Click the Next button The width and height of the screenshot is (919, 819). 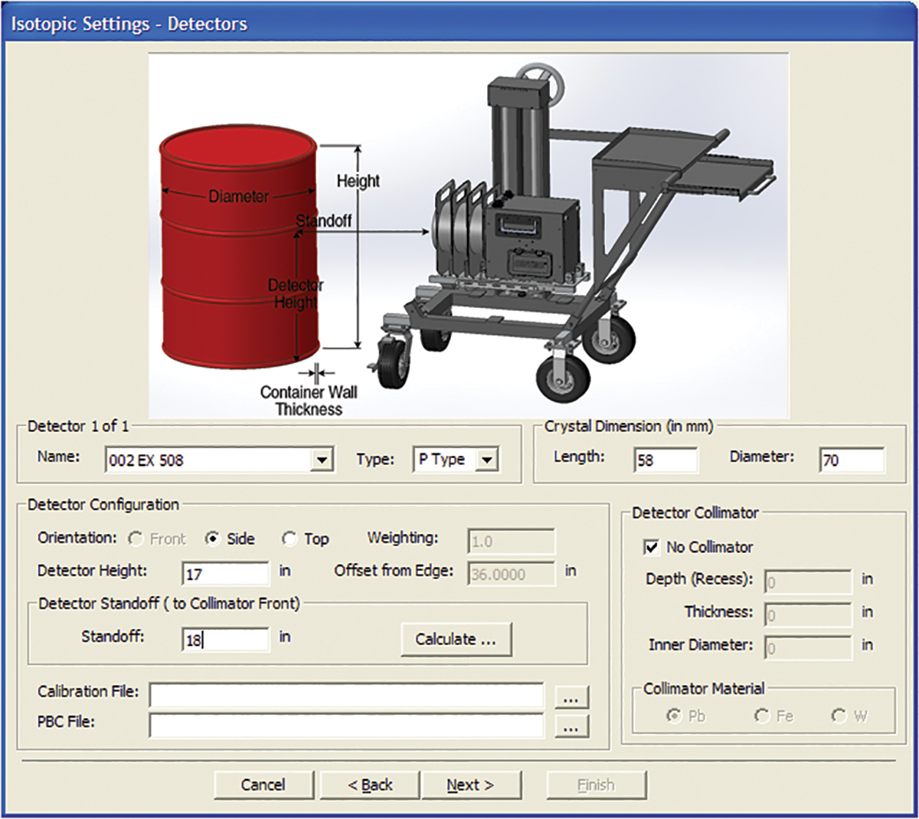click(x=470, y=785)
